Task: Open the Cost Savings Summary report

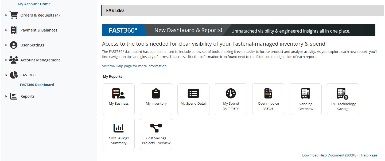Action: pos(118,134)
